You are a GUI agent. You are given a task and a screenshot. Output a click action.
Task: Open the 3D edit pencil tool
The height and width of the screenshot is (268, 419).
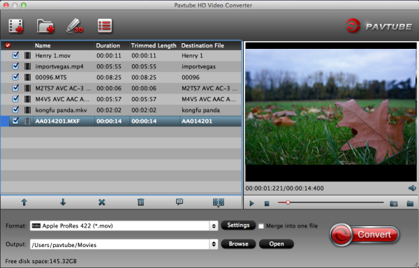tap(75, 26)
